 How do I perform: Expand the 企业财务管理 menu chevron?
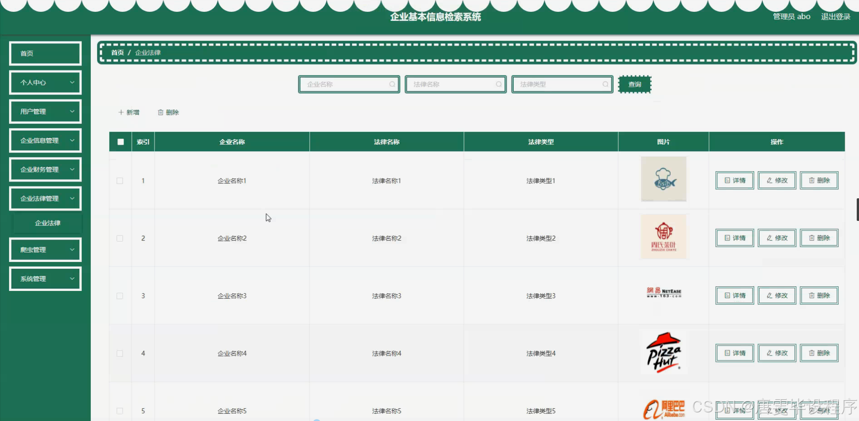pyautogui.click(x=72, y=169)
